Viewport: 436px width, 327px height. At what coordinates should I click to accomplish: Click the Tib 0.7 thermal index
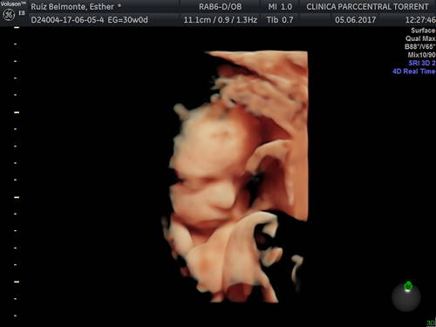tap(280, 20)
